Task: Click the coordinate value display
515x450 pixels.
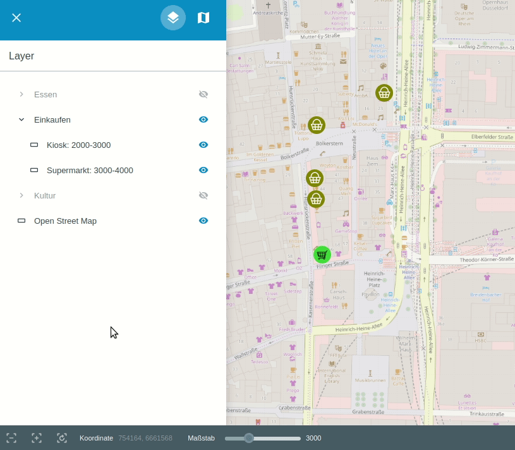Action: 145,438
